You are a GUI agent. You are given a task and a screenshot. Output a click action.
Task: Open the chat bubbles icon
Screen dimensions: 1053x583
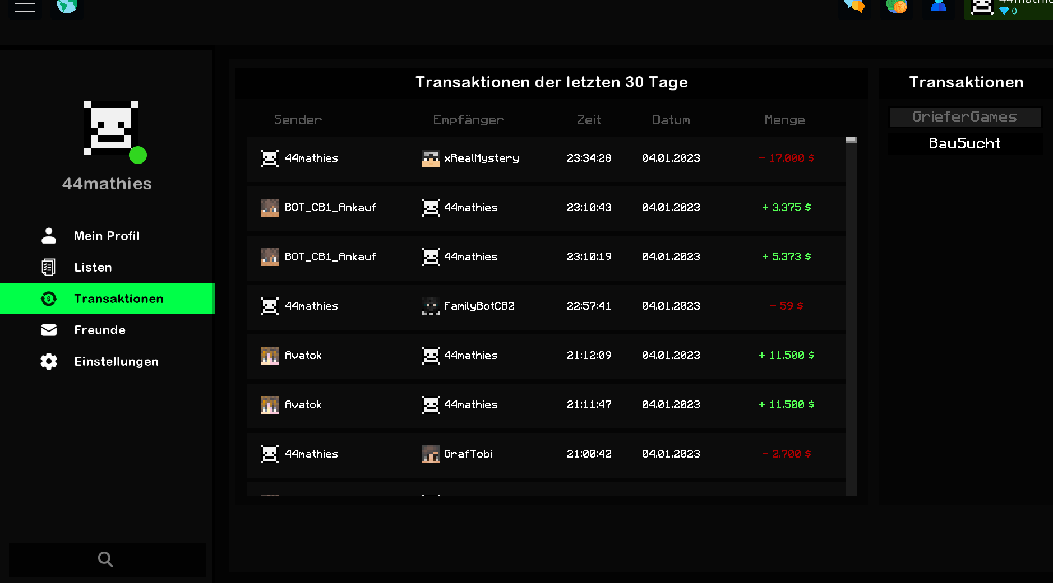[855, 6]
